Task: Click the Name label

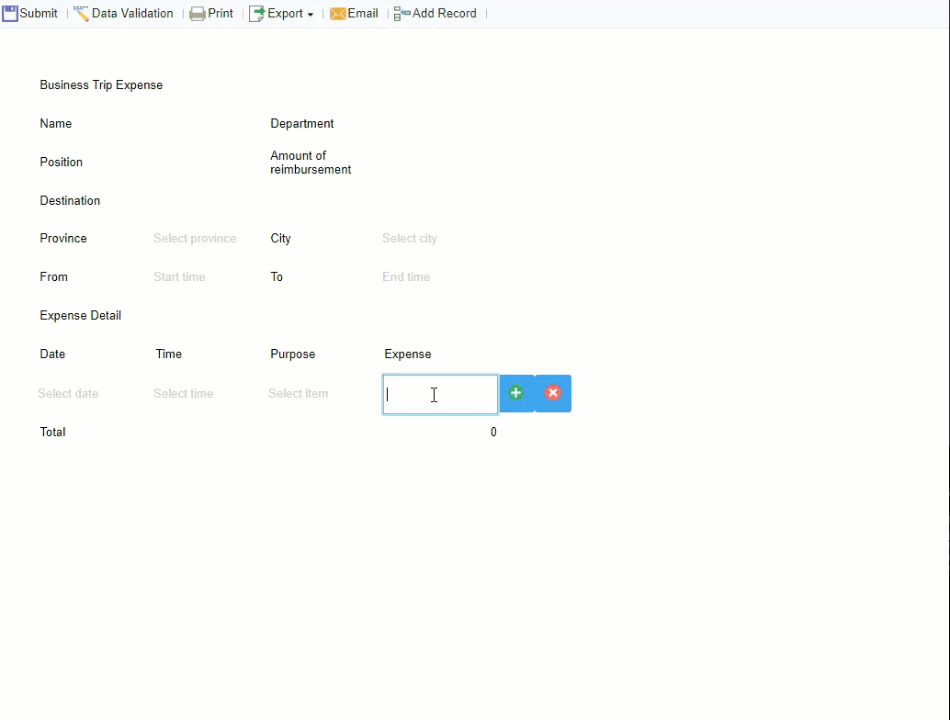Action: pyautogui.click(x=56, y=124)
